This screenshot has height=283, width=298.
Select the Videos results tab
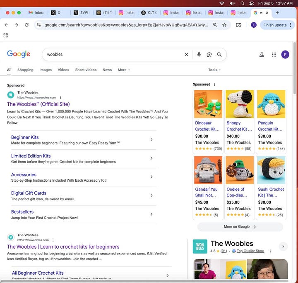(x=63, y=70)
